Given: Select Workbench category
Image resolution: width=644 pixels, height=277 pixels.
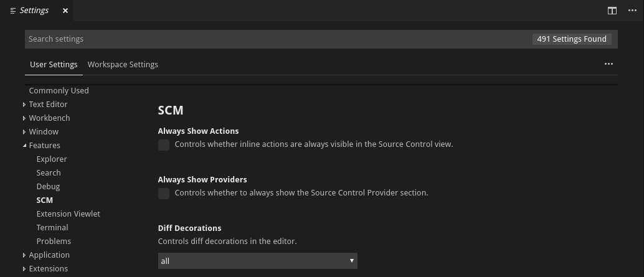Looking at the screenshot, I should (x=49, y=118).
